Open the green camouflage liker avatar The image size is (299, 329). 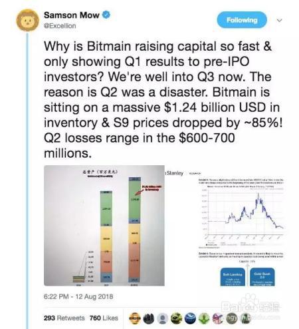[x=177, y=318]
